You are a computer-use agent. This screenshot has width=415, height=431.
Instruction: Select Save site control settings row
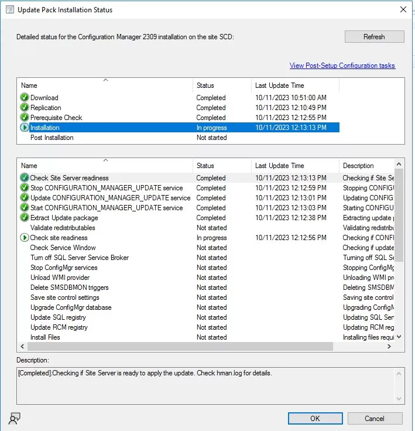pos(206,297)
